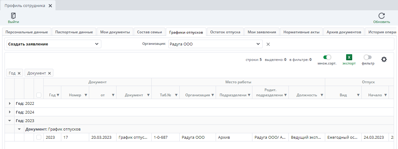Image resolution: width=398 pixels, height=149 pixels.
Task: Click the Документ group header
Action: 97,82
